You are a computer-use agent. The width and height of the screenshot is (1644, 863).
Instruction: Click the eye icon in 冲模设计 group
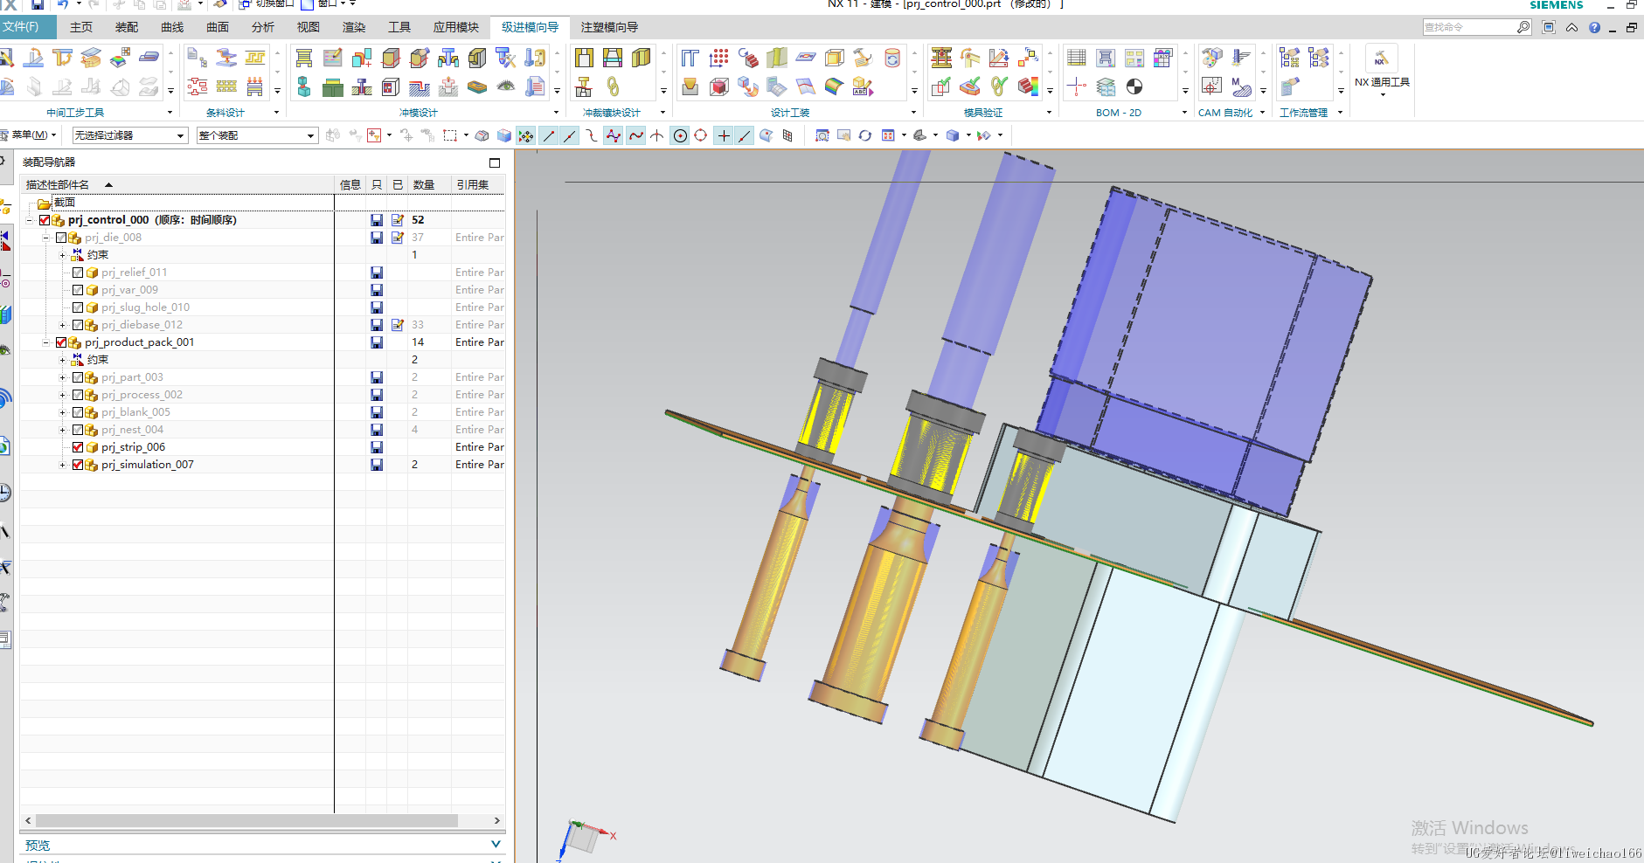(505, 86)
